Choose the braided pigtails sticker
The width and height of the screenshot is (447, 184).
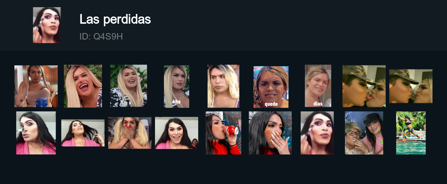[36, 86]
